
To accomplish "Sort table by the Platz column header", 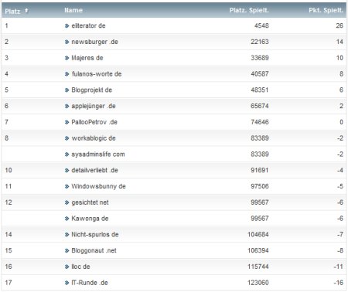I will [12, 12].
